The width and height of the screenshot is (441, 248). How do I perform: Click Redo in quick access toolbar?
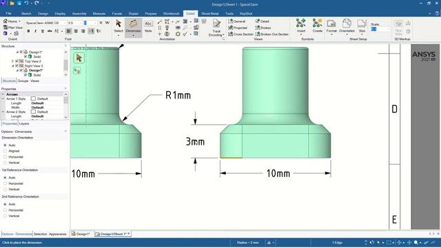pos(37,3)
